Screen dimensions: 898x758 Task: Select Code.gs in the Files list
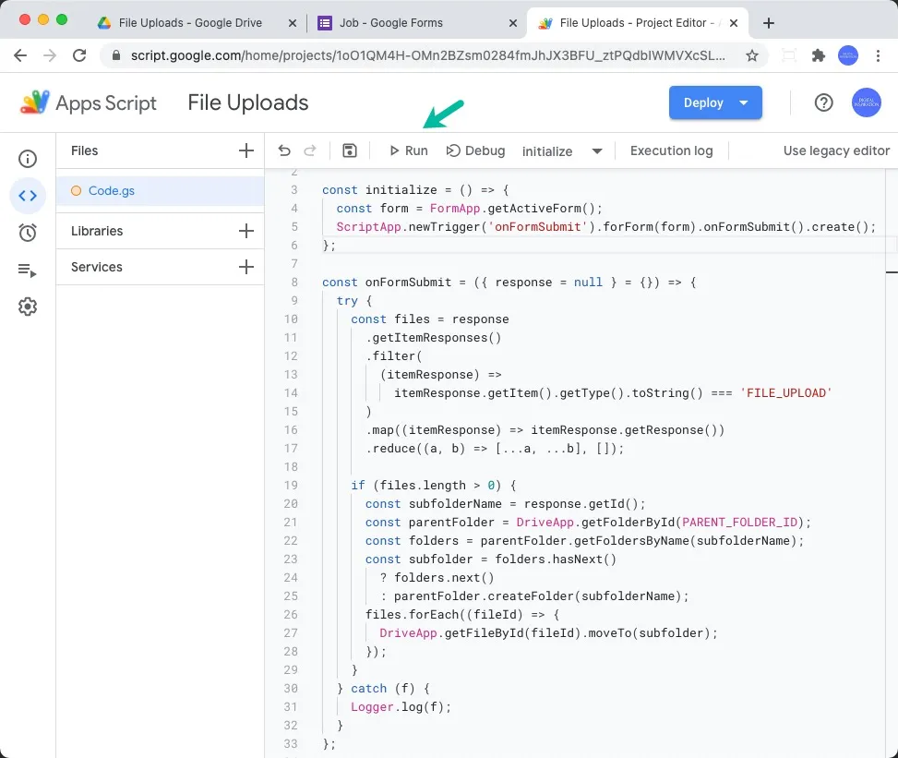(x=111, y=191)
